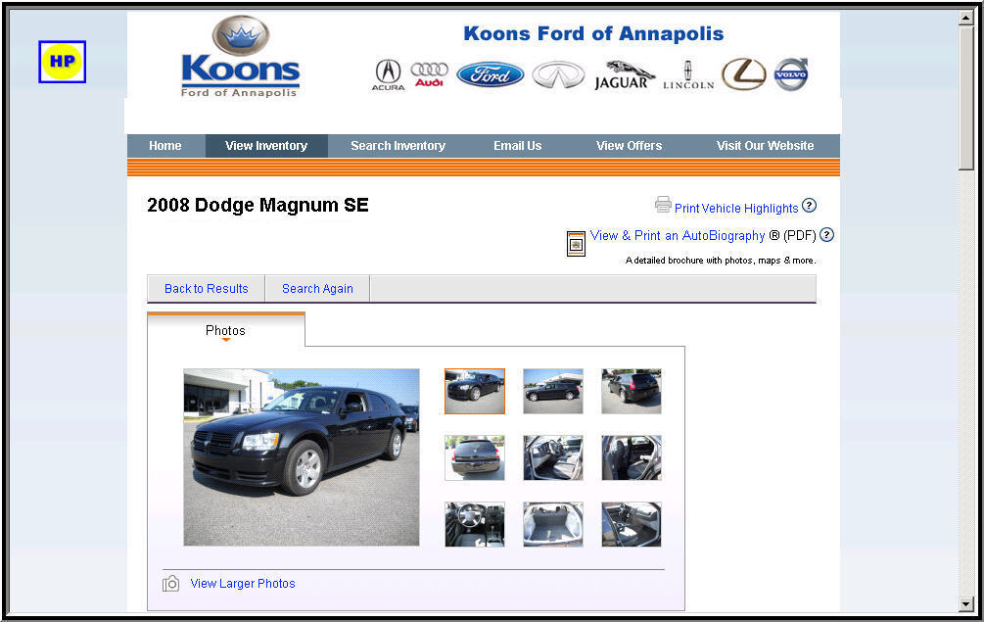Select the trunk cargo area thumbnail
Screen dimensions: 984x622
point(553,524)
